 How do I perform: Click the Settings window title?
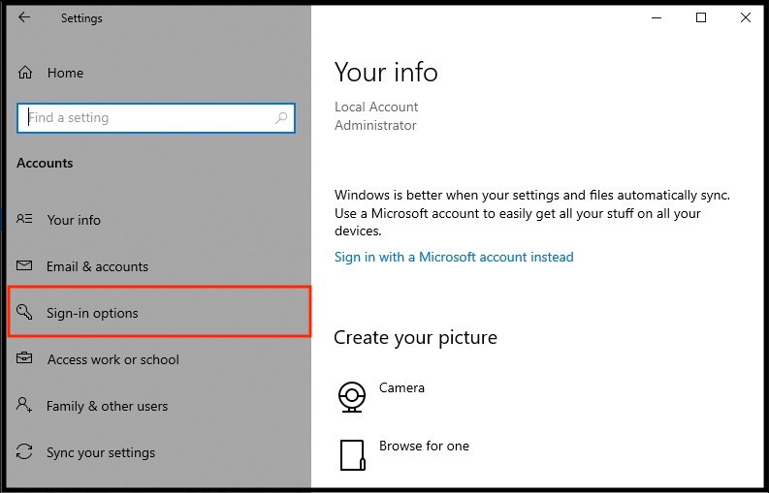tap(81, 18)
